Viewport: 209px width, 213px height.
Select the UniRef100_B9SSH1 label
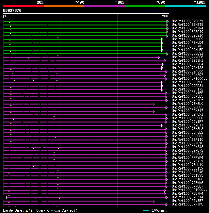tap(187, 60)
